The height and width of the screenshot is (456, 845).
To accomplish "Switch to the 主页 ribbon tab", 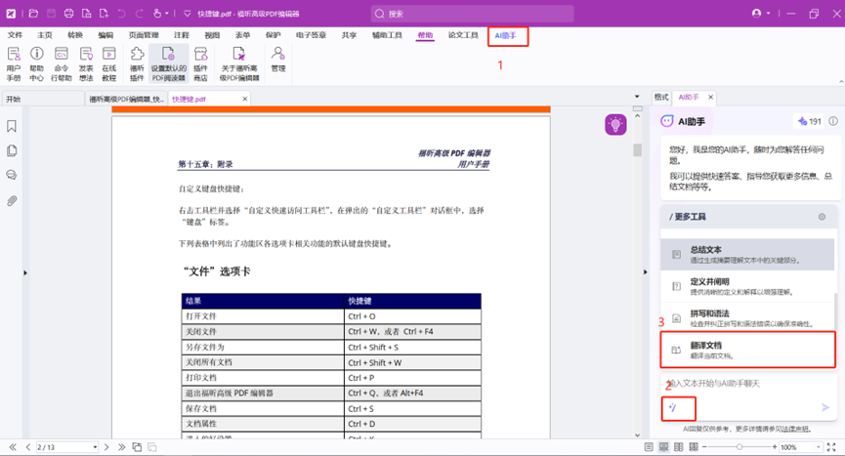I will [x=45, y=35].
